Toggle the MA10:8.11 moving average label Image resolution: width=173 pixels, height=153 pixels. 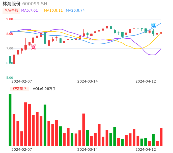[x=53, y=11]
